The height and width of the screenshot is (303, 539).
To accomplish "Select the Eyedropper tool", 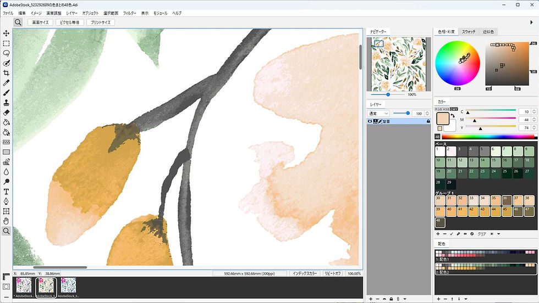I will [6, 82].
